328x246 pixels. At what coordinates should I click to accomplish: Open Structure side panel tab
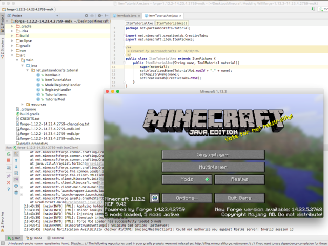(x=2, y=48)
